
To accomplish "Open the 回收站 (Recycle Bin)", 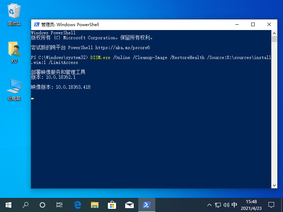I will click(14, 11).
